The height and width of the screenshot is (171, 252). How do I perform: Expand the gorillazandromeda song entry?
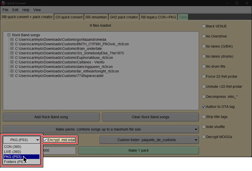coord(12,39)
